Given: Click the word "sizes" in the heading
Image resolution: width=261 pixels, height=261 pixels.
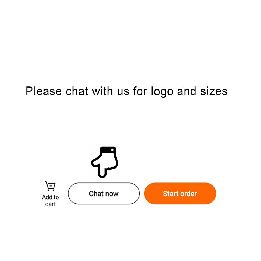Looking at the screenshot, I should coord(214,91).
